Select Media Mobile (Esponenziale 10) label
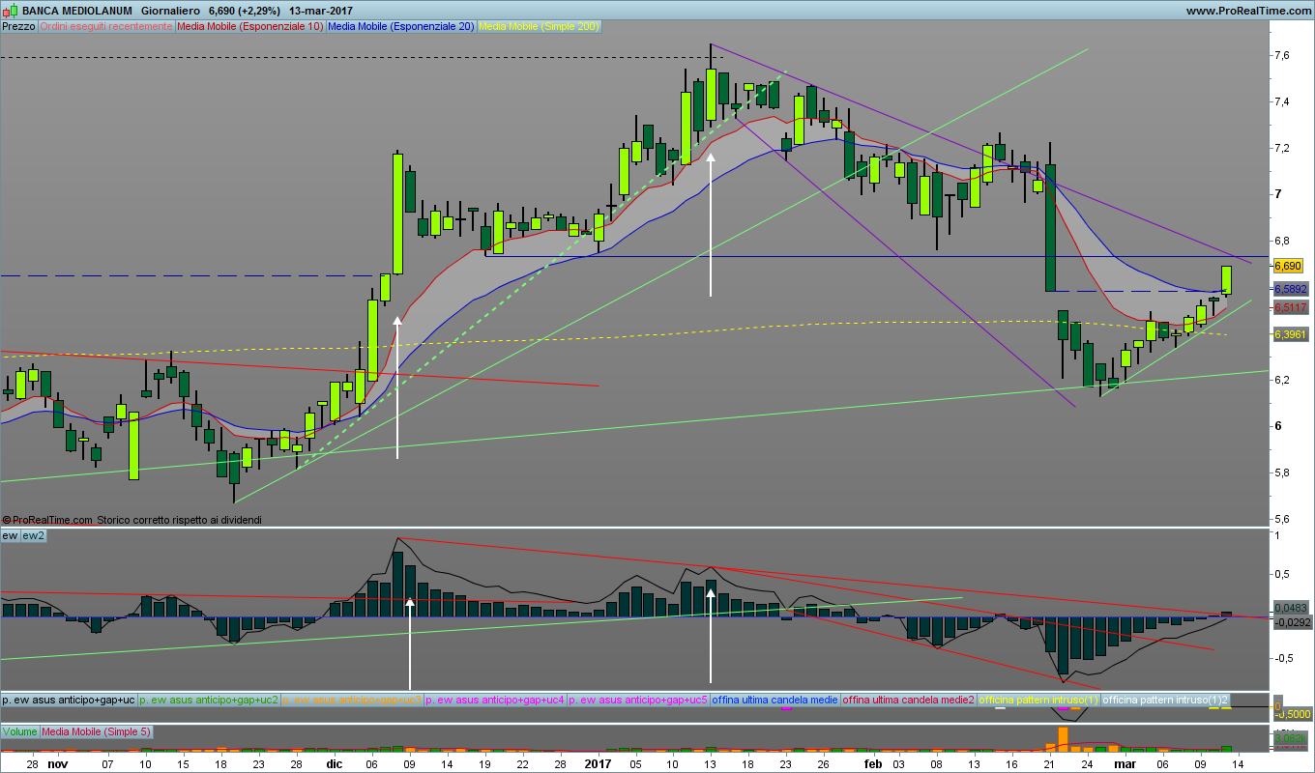 [250, 26]
